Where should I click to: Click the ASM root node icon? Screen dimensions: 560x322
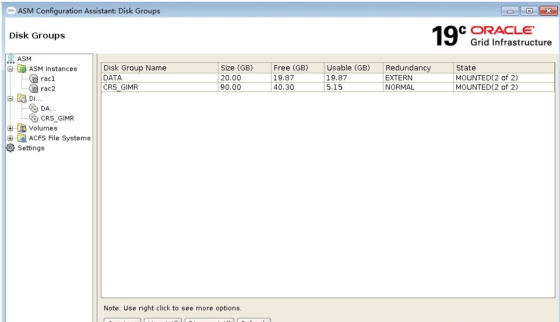(x=10, y=59)
